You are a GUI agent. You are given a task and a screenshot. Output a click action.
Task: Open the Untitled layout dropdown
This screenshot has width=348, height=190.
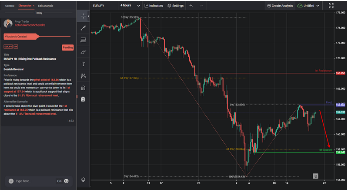click(x=308, y=6)
